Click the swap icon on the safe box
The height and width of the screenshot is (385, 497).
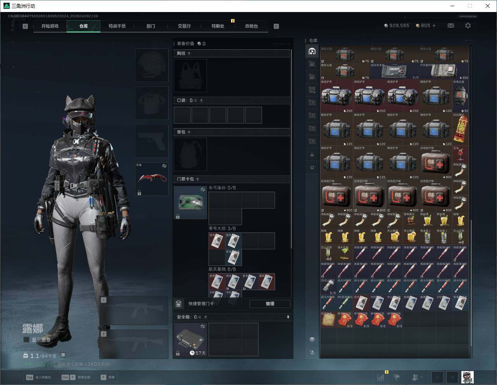[203, 326]
